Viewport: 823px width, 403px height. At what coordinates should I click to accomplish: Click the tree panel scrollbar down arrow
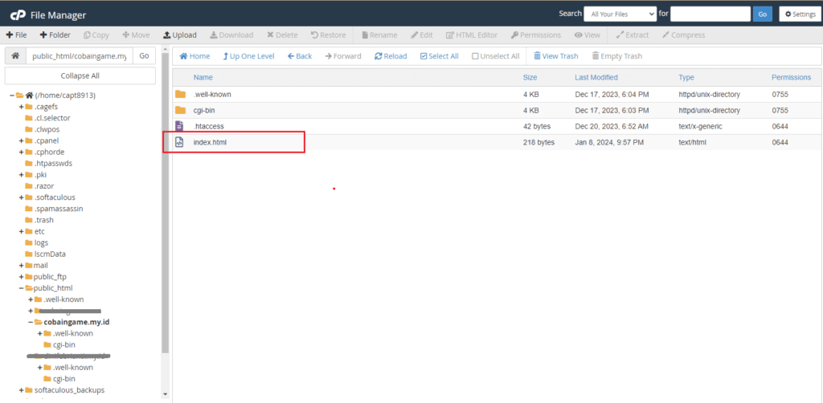pyautogui.click(x=166, y=394)
